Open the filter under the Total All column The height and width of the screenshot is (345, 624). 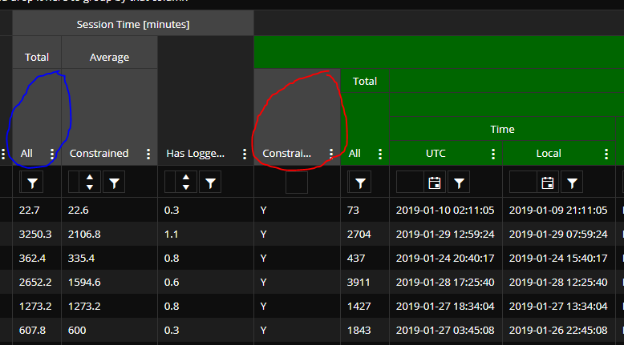(x=31, y=183)
